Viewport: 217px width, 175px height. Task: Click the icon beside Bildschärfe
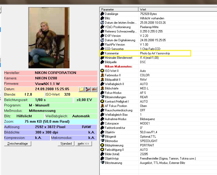[102, 88]
